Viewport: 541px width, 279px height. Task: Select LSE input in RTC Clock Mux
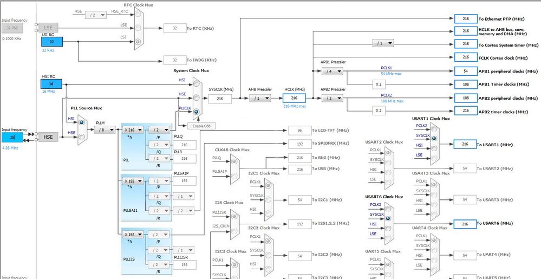coord(138,28)
